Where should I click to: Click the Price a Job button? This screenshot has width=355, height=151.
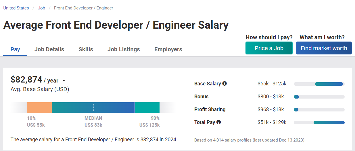(269, 48)
